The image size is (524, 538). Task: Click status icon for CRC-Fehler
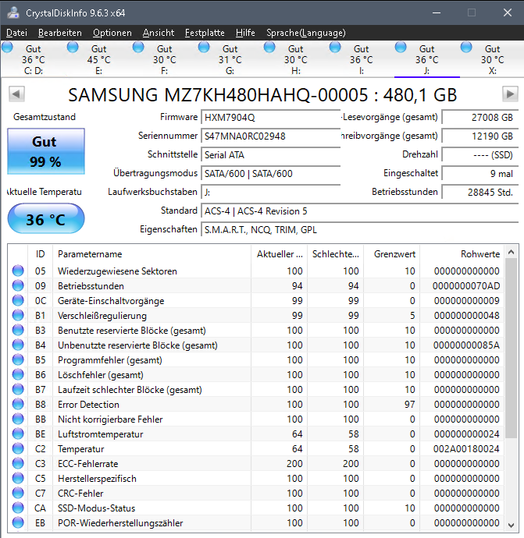pyautogui.click(x=18, y=493)
